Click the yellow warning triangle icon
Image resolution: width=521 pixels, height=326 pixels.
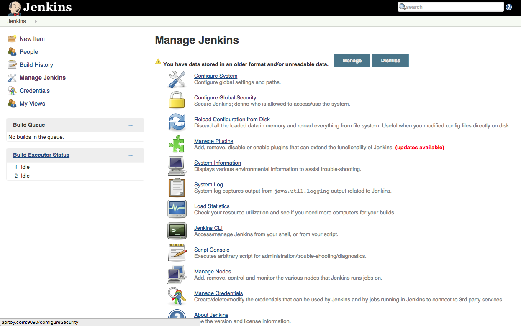point(158,61)
